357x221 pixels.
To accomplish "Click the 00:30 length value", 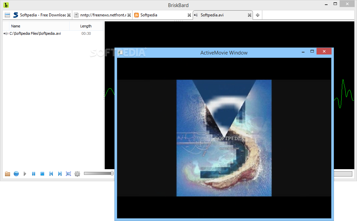I will coord(86,33).
